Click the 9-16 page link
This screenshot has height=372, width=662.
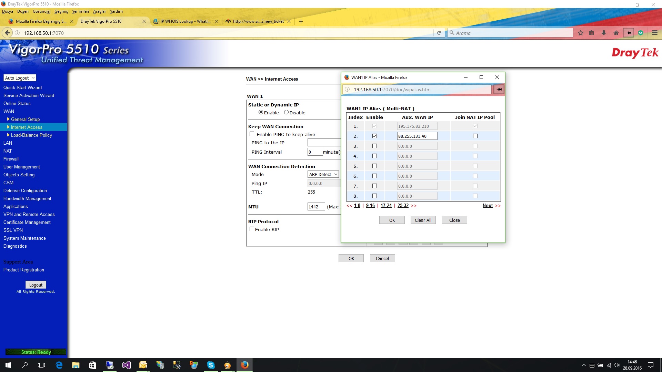pos(370,206)
